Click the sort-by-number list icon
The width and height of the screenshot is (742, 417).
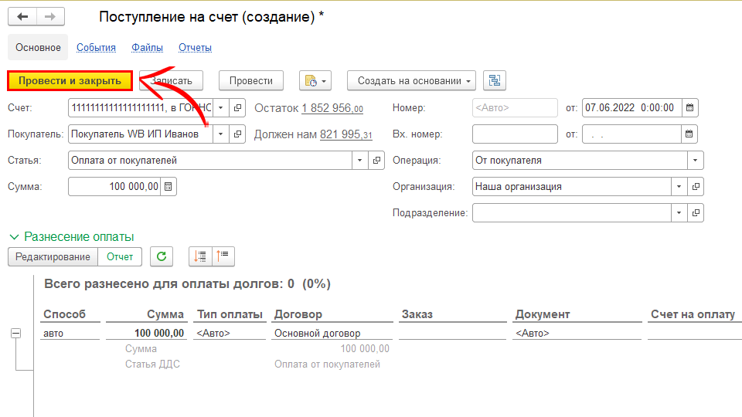tap(201, 256)
